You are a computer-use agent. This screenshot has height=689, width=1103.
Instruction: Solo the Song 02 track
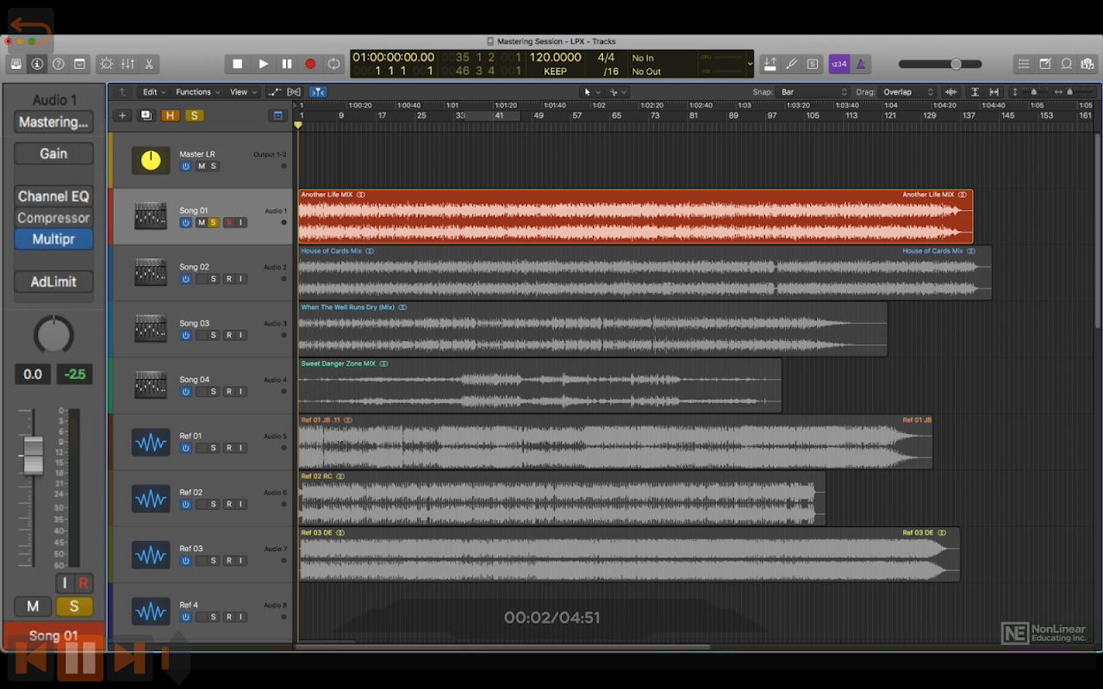click(x=213, y=279)
